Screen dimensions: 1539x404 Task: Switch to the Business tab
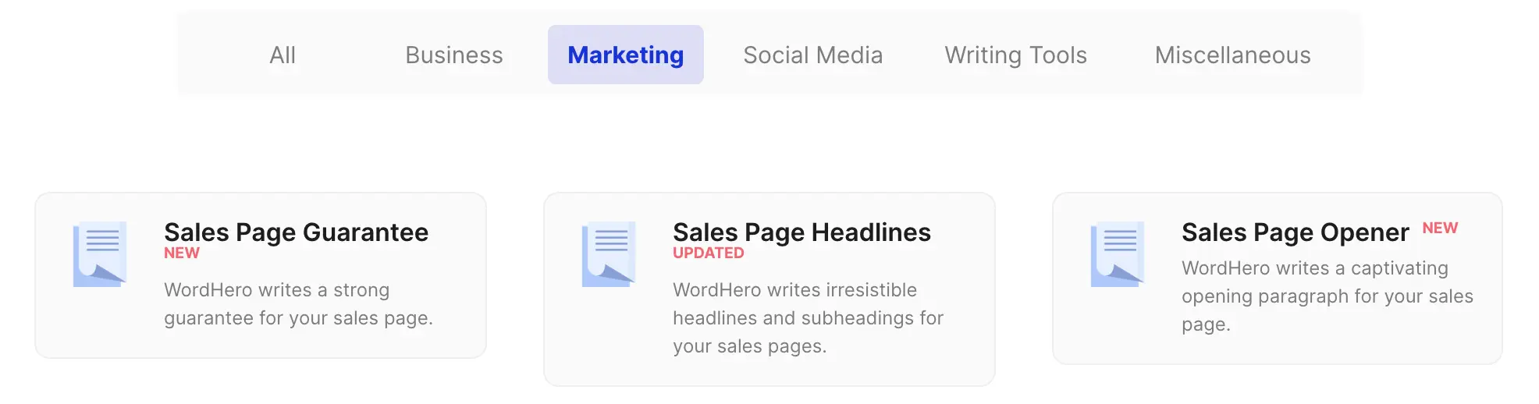click(x=454, y=55)
